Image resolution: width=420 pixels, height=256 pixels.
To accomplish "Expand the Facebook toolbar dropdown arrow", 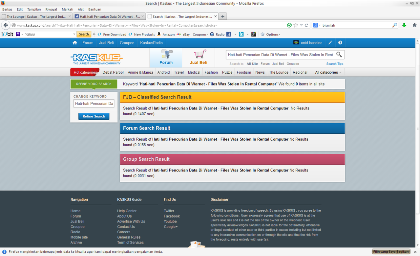I will click(x=235, y=34).
